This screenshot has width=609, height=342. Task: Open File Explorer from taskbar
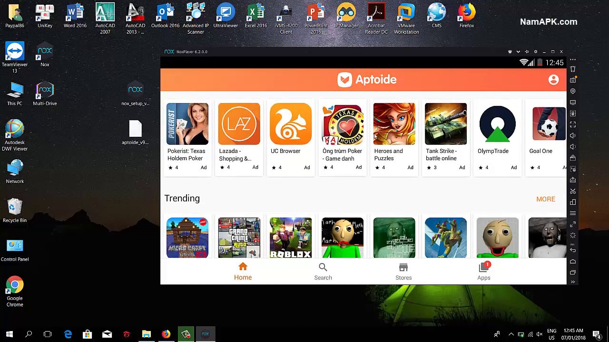(x=146, y=334)
